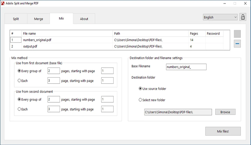The width and height of the screenshot is (251, 145).
Task: Click the '#' column header
Action: click(x=16, y=34)
